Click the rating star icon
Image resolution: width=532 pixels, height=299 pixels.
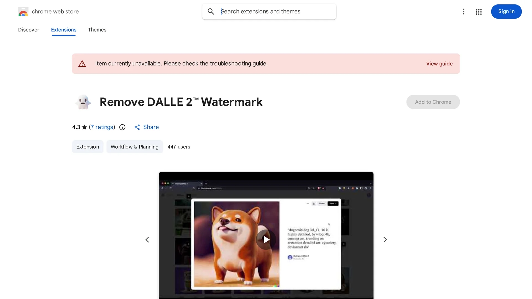click(84, 127)
